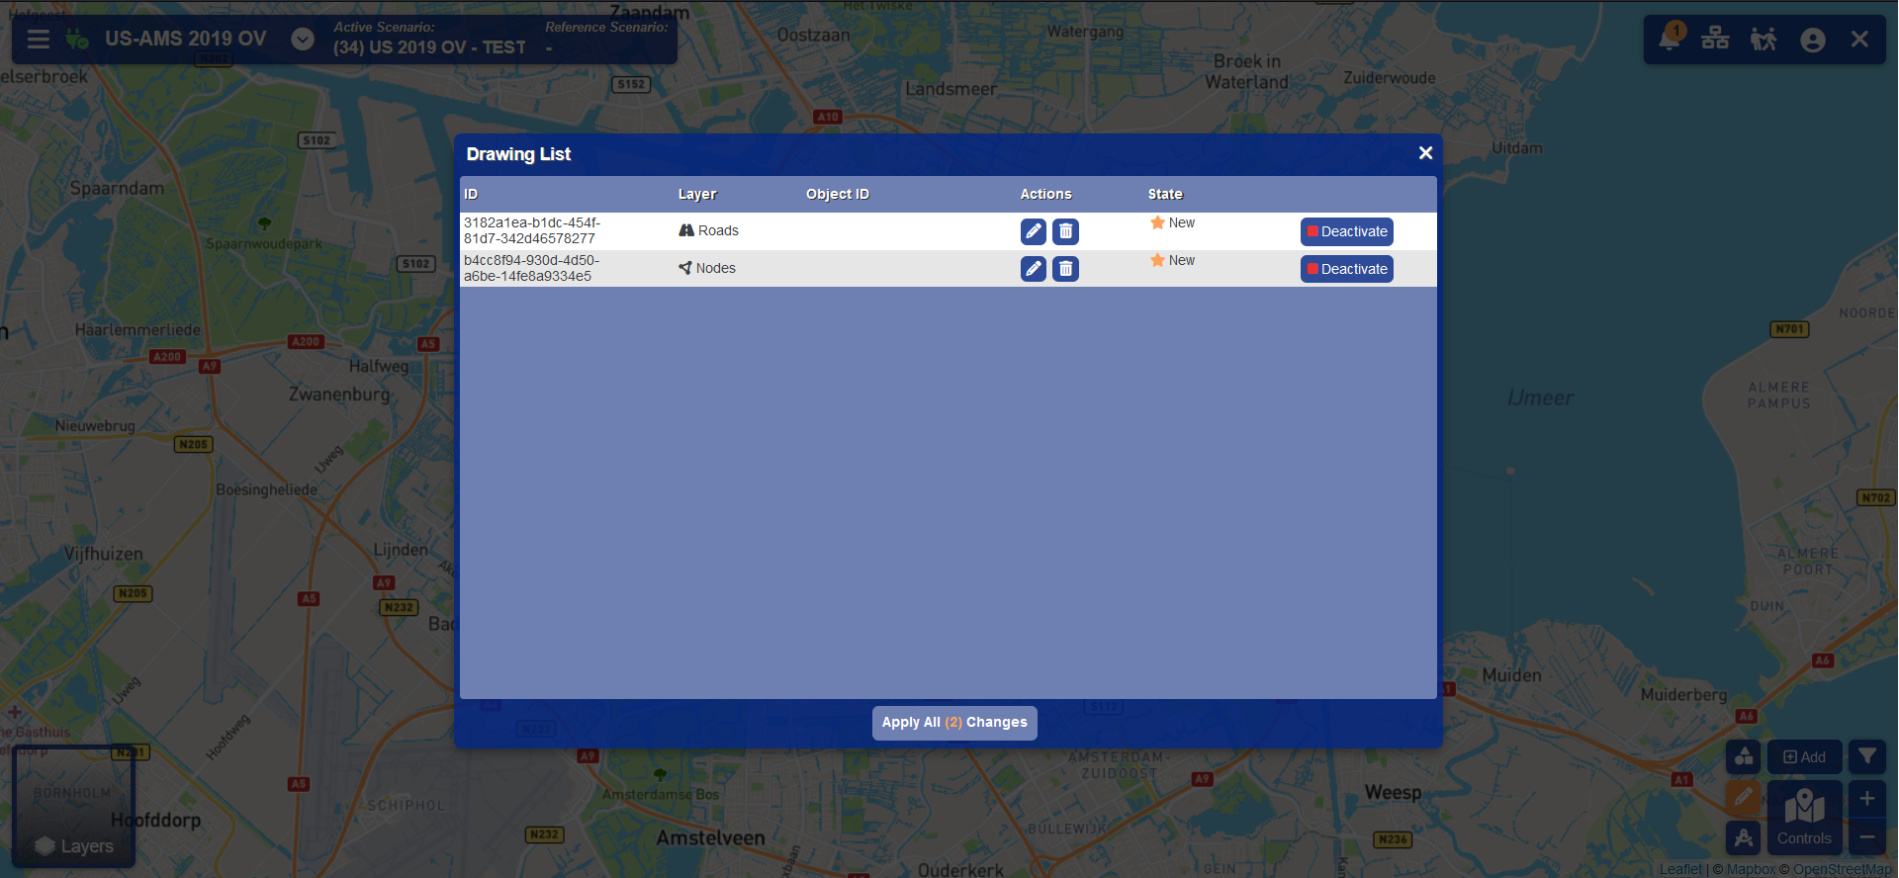The image size is (1899, 878).
Task: Open the network hierarchy icon
Action: pos(1715,40)
